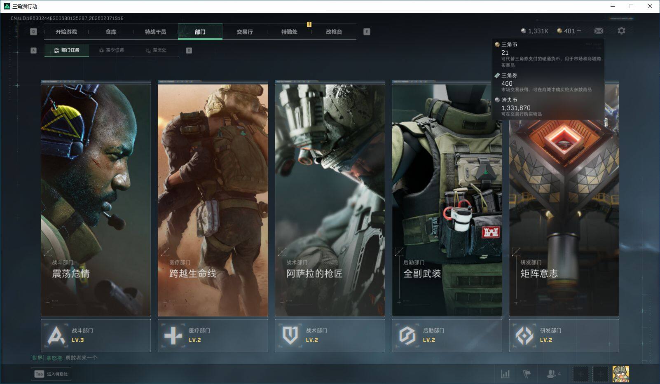Switch to the 仓库 tab

click(x=111, y=32)
